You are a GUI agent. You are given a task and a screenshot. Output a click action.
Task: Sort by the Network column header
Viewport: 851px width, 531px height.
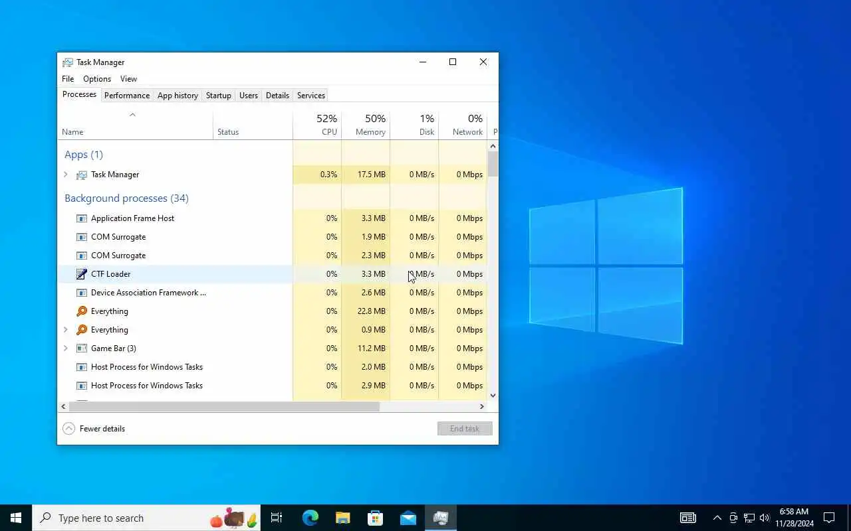pos(463,125)
